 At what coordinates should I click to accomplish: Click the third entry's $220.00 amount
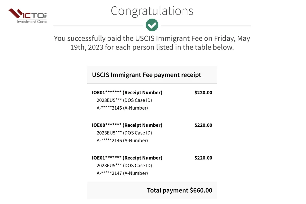click(203, 158)
